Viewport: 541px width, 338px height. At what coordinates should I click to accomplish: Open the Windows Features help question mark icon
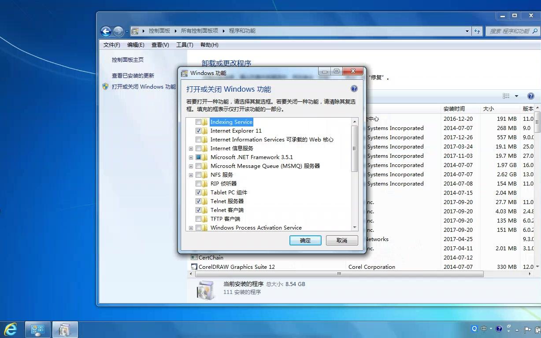pyautogui.click(x=354, y=88)
